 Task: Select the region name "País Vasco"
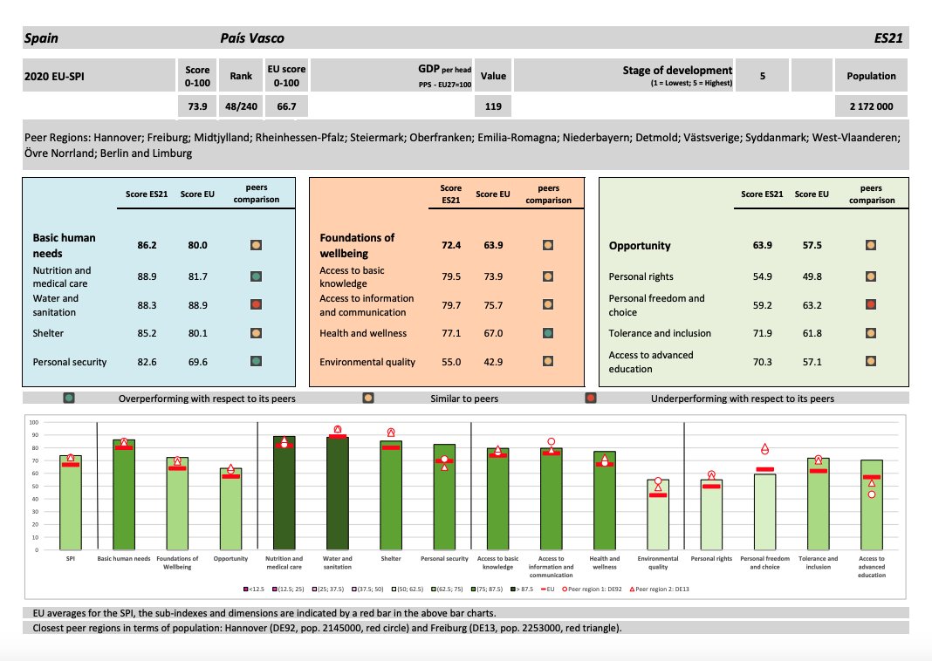(x=252, y=38)
